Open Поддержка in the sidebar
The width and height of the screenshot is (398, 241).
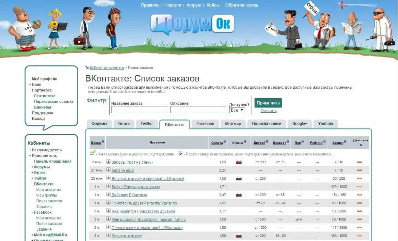click(x=43, y=113)
